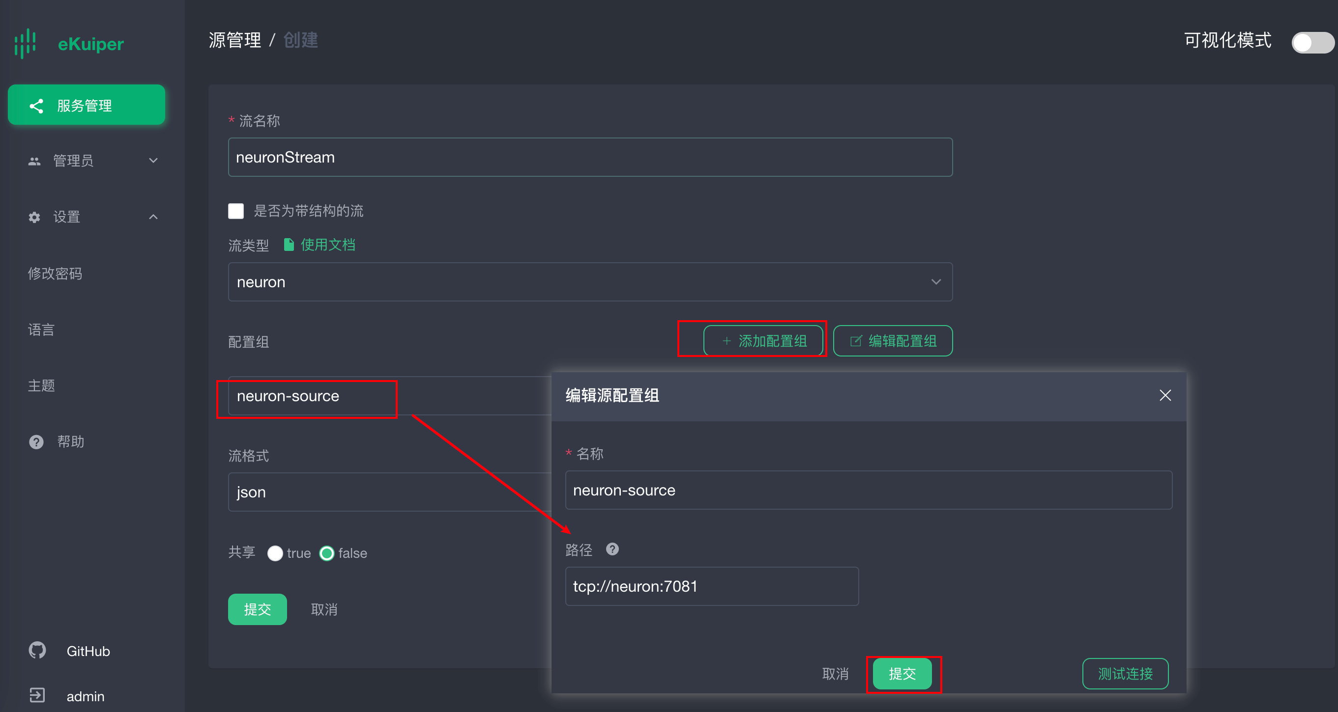The image size is (1338, 712).
Task: Click 测试连接 button in dialog
Action: coord(1125,674)
